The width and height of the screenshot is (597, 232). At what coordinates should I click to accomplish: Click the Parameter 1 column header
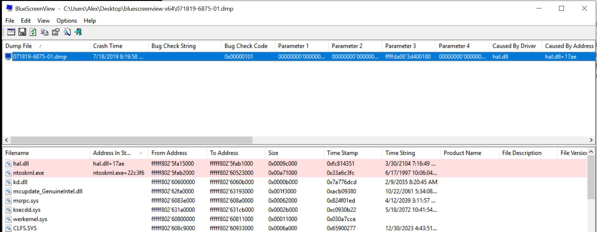pos(302,46)
